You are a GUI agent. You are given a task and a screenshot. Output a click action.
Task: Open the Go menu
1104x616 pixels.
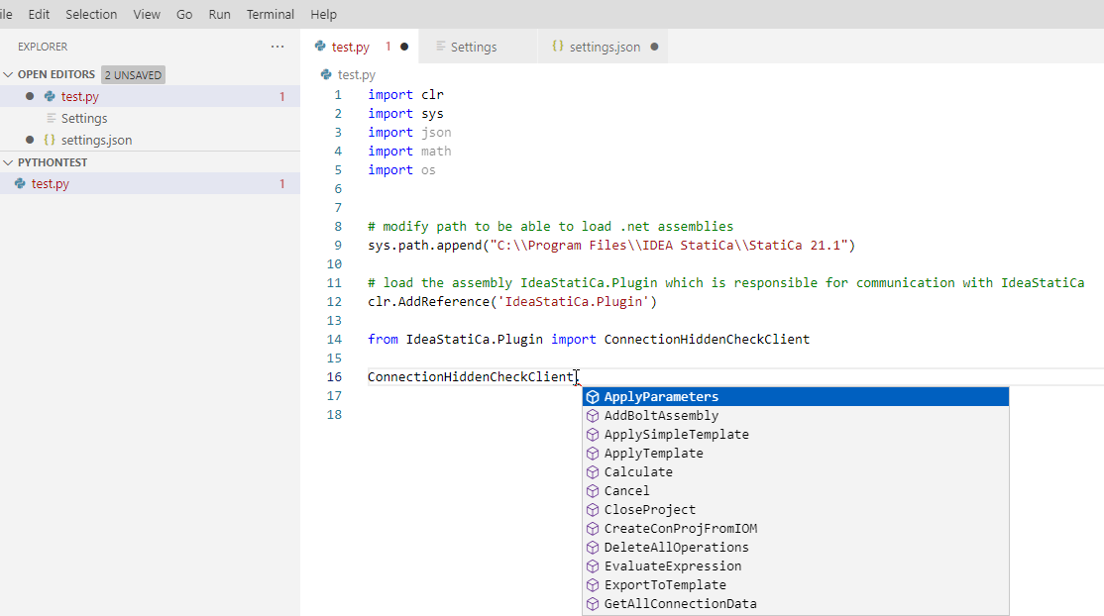(184, 14)
